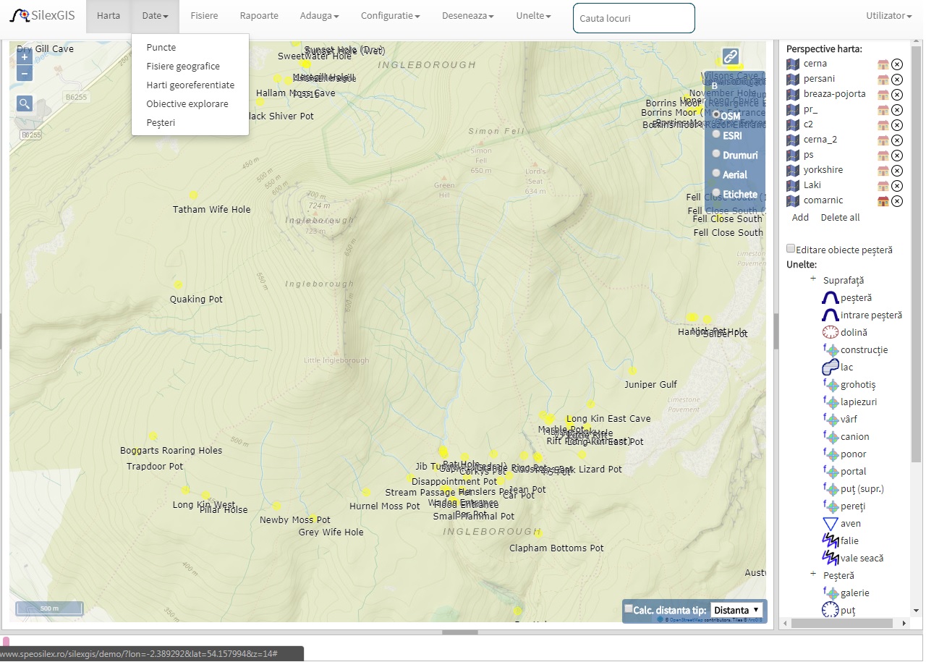Select the ESRI base layer radio button
The width and height of the screenshot is (926, 662).
(x=716, y=135)
